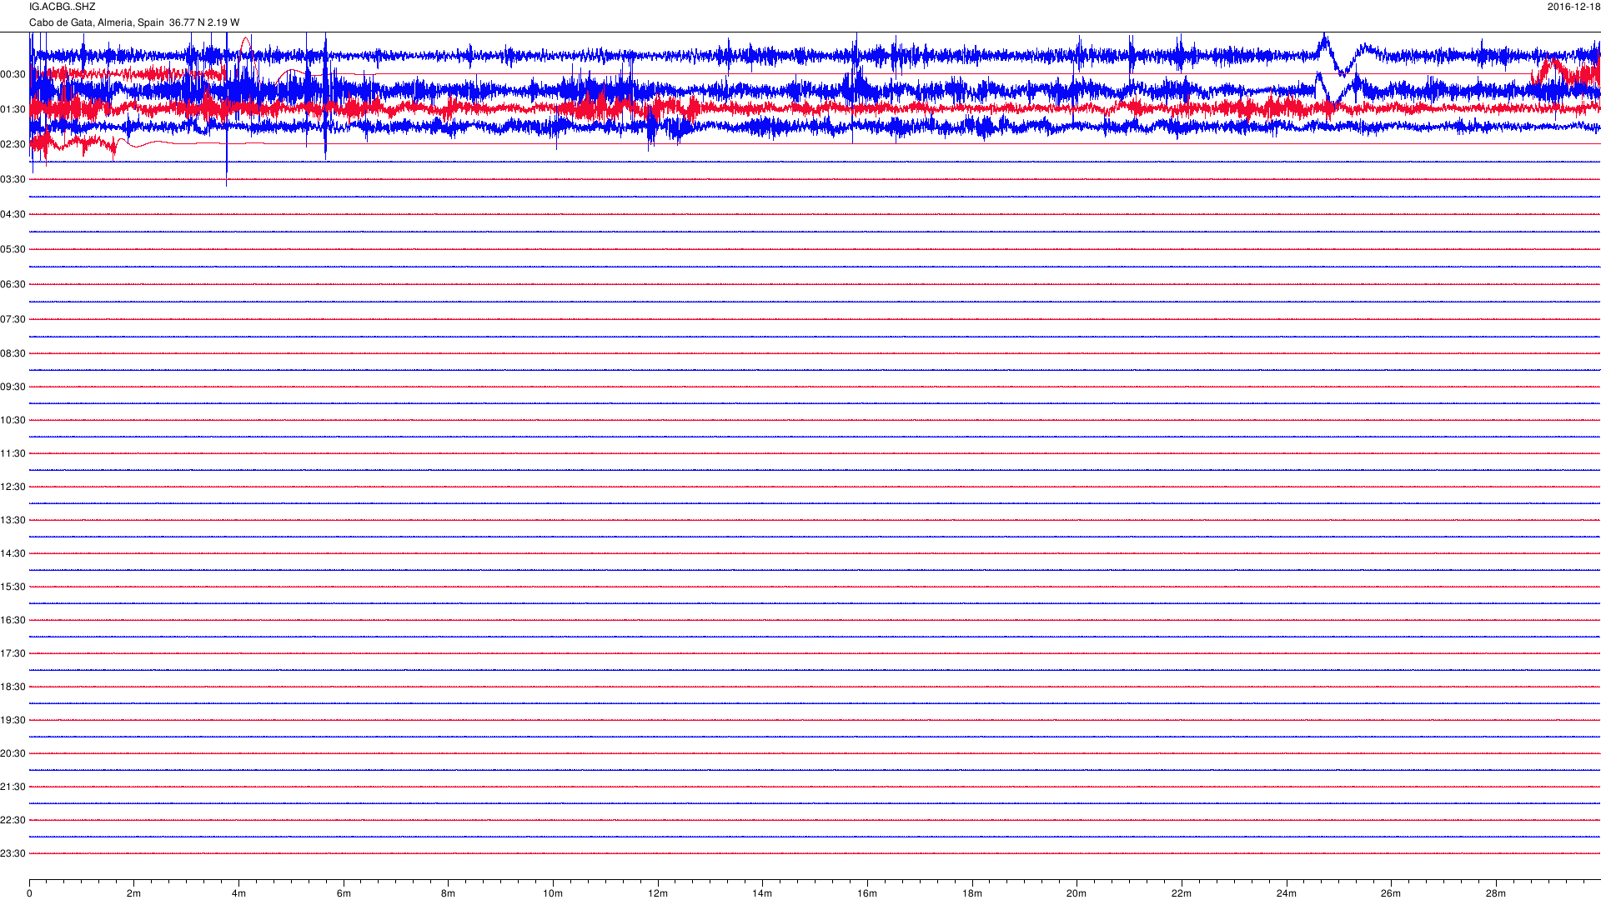This screenshot has height=900, width=1601.
Task: Select the 15:30 time label
Action: 13,587
